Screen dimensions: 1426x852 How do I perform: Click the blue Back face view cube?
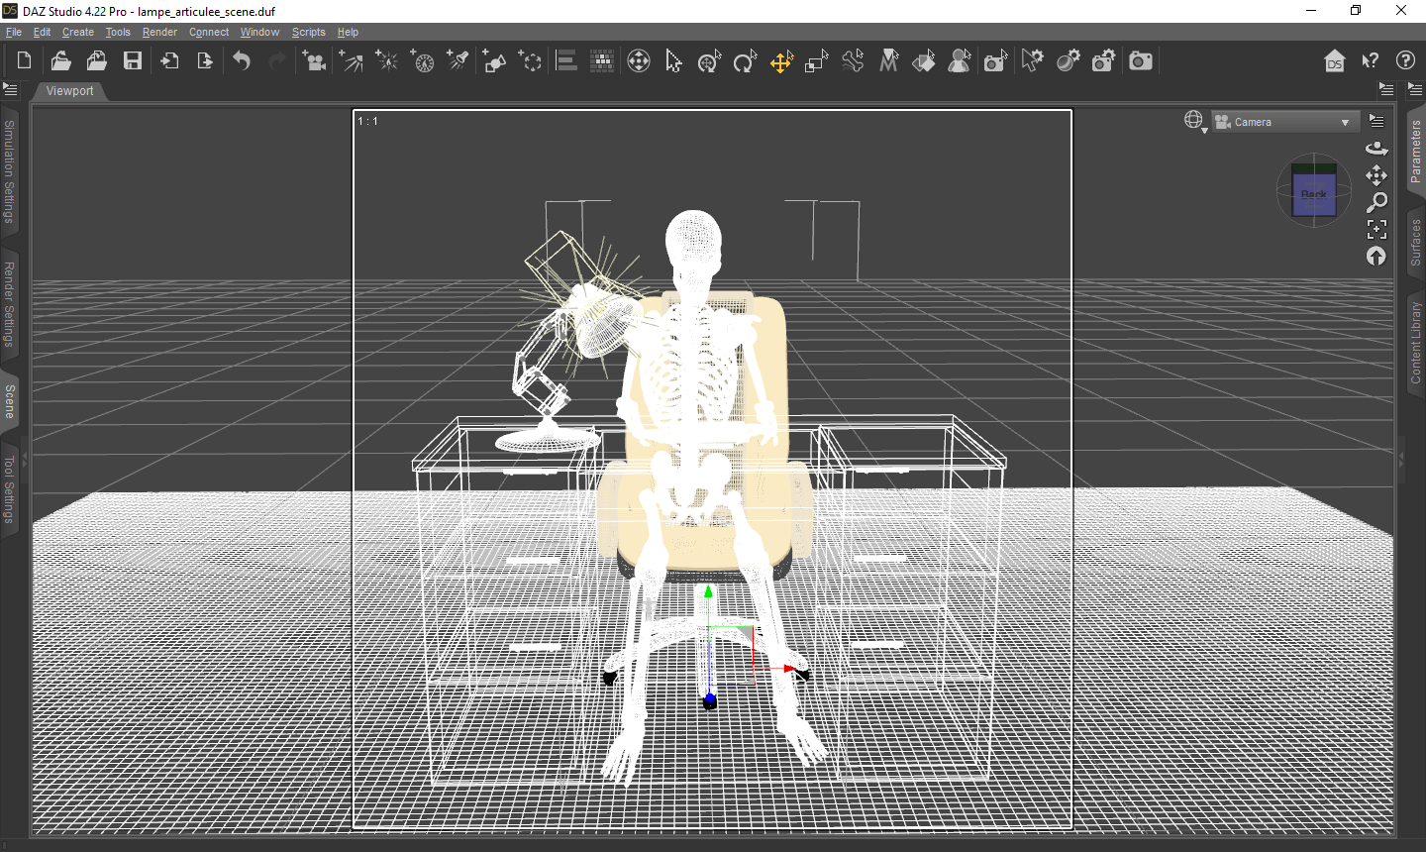(1314, 193)
